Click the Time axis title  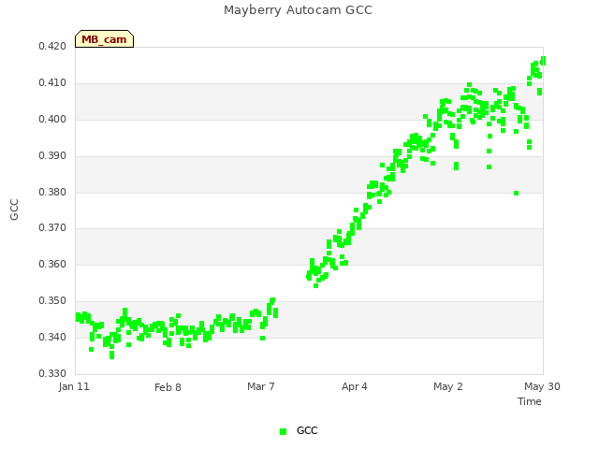530,401
